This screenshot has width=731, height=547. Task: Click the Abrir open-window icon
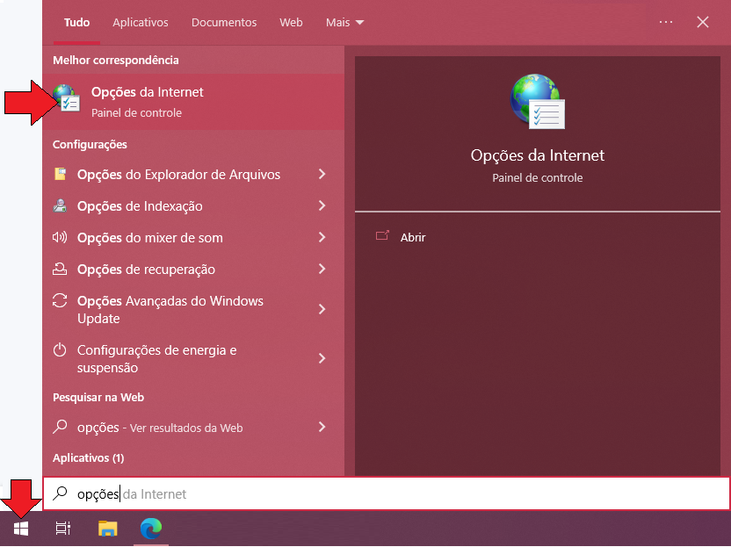click(x=382, y=236)
